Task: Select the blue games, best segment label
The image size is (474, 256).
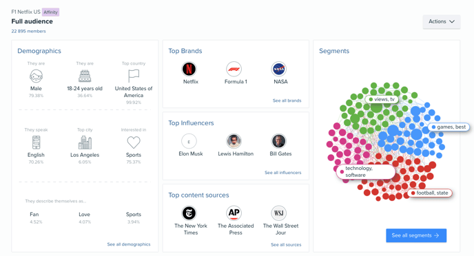Action: click(x=449, y=127)
